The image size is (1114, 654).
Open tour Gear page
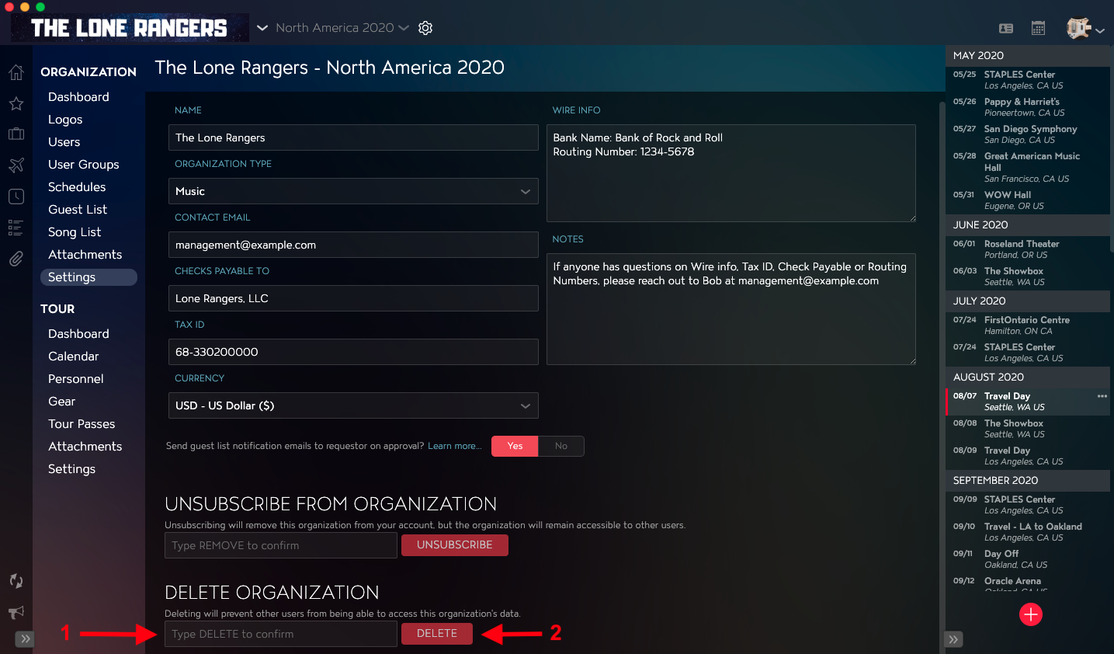tap(62, 402)
